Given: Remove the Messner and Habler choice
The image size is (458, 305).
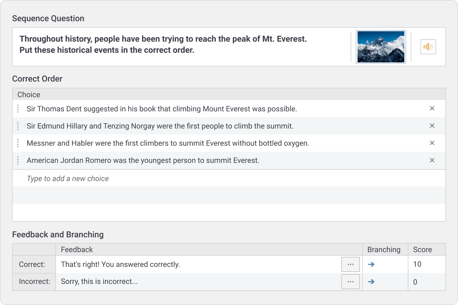Looking at the screenshot, I should 432,143.
